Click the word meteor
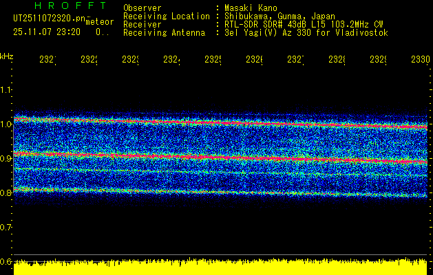 coord(100,22)
